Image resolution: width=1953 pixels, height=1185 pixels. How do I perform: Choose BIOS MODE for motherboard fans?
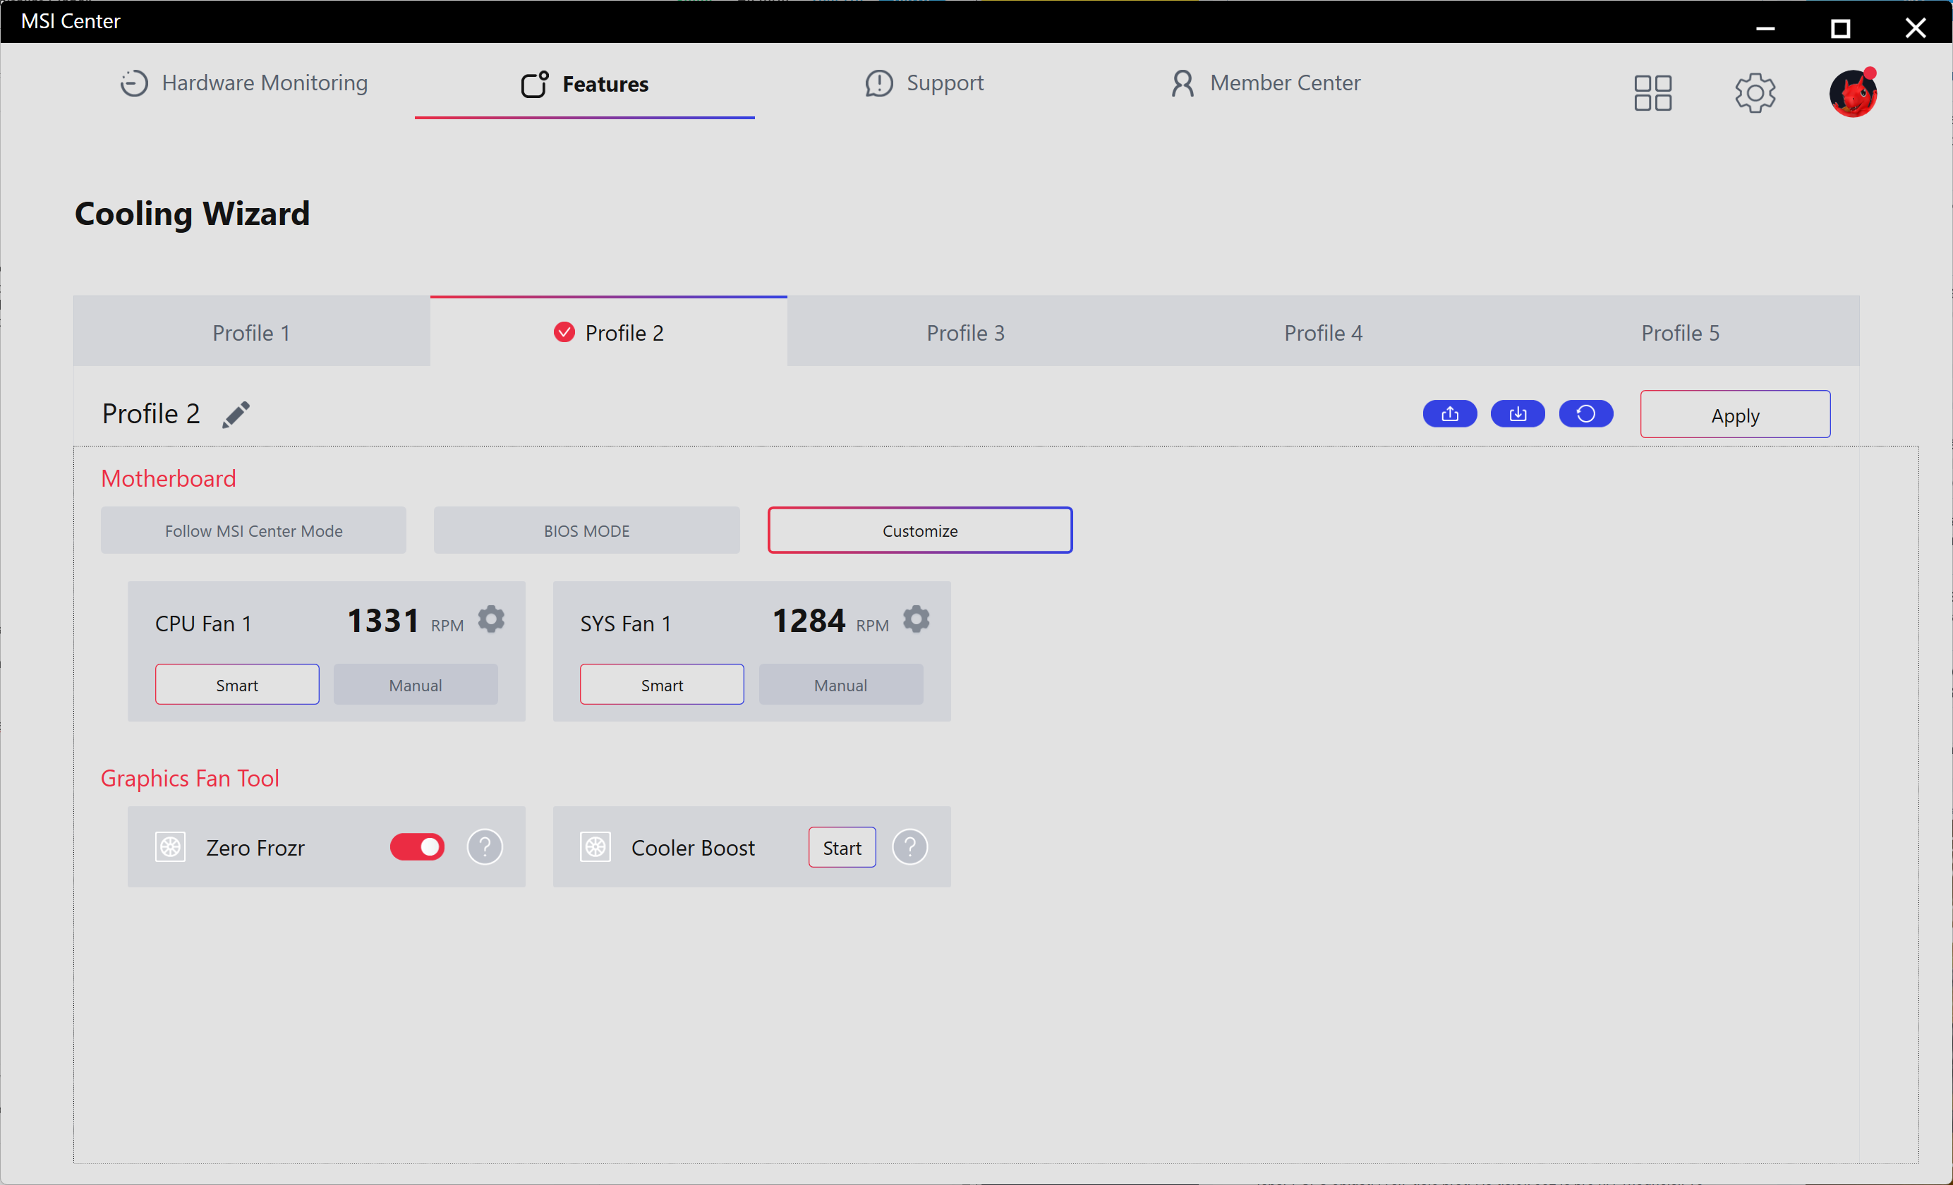[x=586, y=530]
